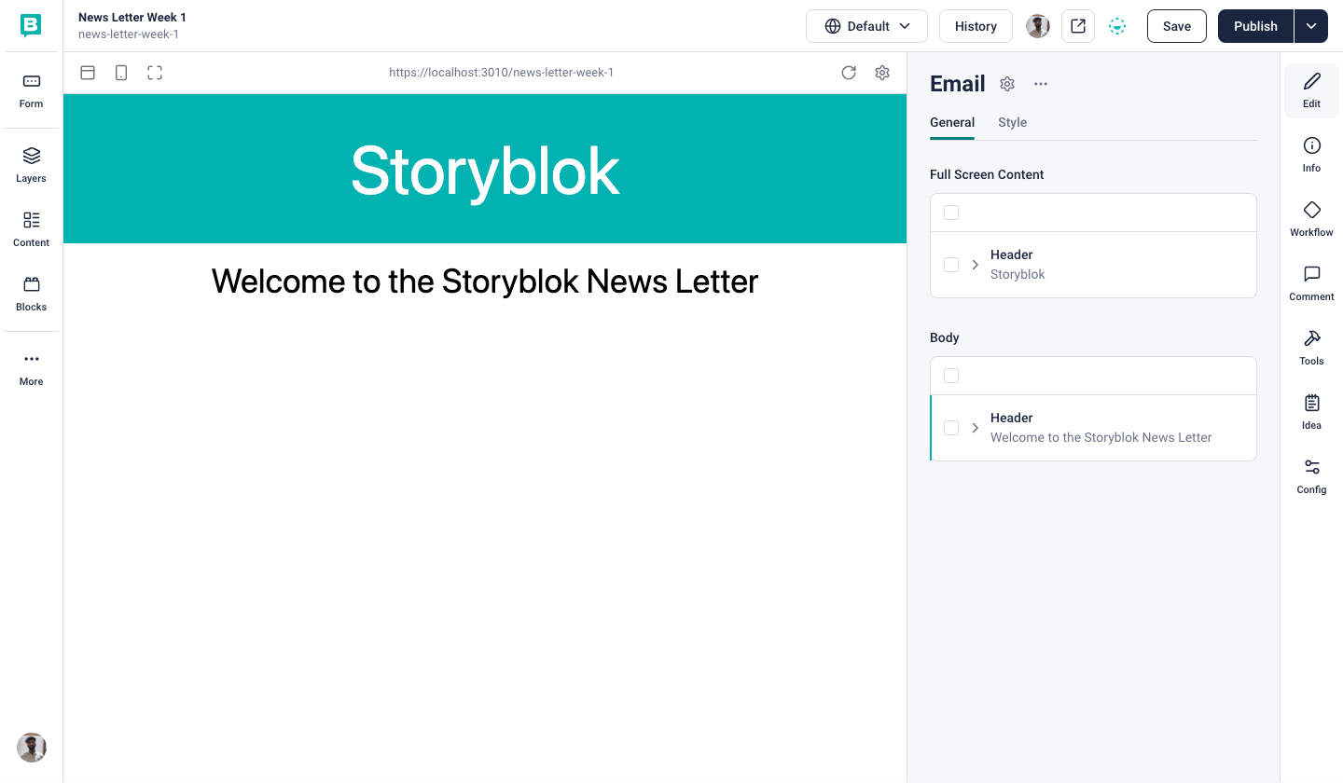Expand the Storyblok Header block
This screenshot has height=783, width=1343.
click(976, 265)
